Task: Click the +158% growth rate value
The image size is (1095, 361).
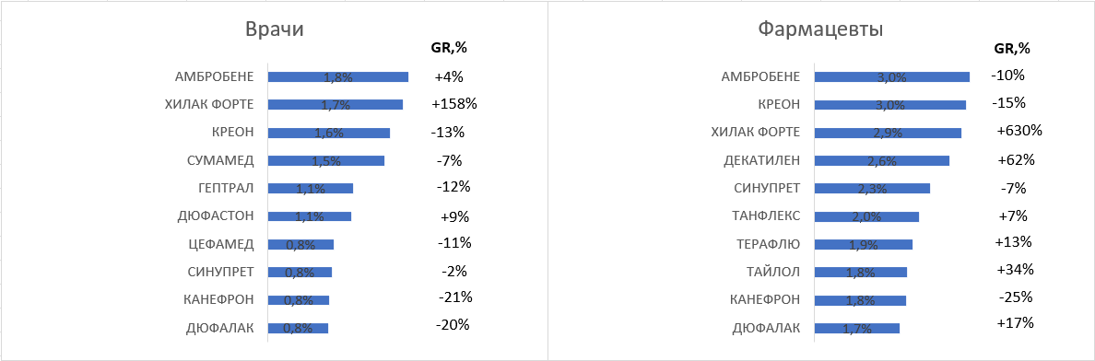Action: click(x=454, y=104)
